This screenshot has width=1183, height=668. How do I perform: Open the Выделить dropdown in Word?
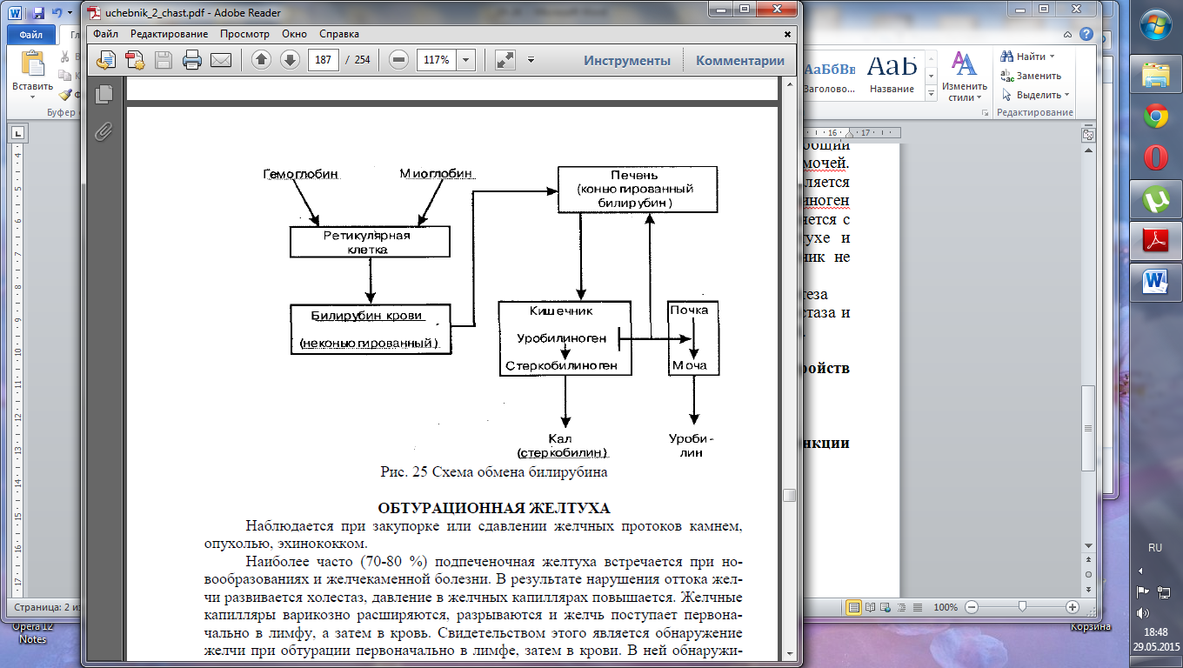click(1036, 95)
